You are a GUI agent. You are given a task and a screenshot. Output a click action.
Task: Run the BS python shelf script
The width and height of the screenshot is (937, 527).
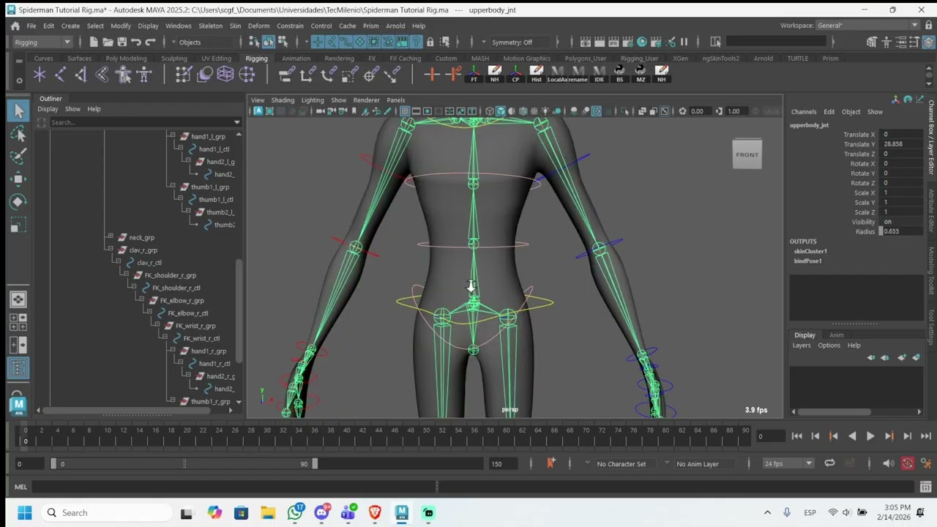[619, 74]
